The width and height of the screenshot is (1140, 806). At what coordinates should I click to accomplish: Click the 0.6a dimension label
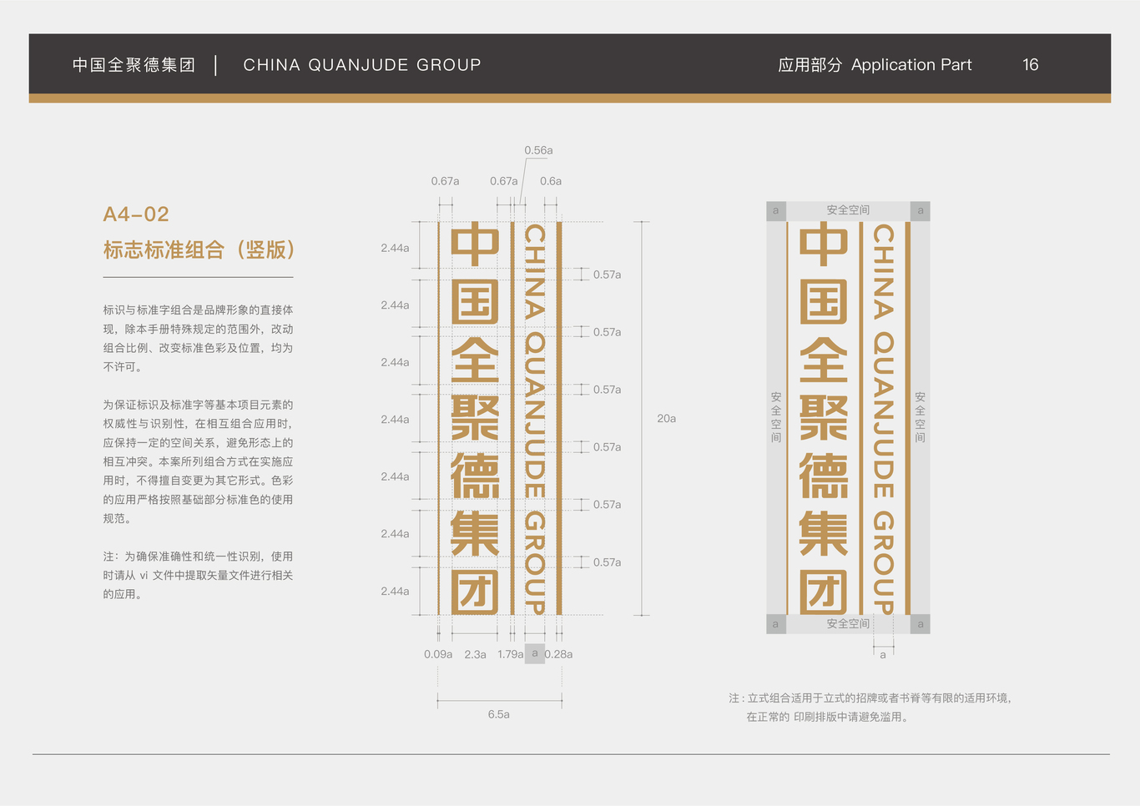point(551,181)
